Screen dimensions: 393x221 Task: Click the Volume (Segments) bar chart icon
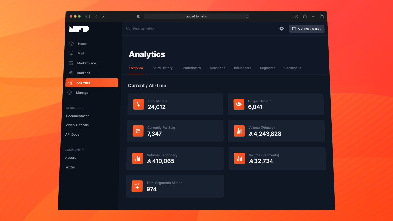pos(240,158)
